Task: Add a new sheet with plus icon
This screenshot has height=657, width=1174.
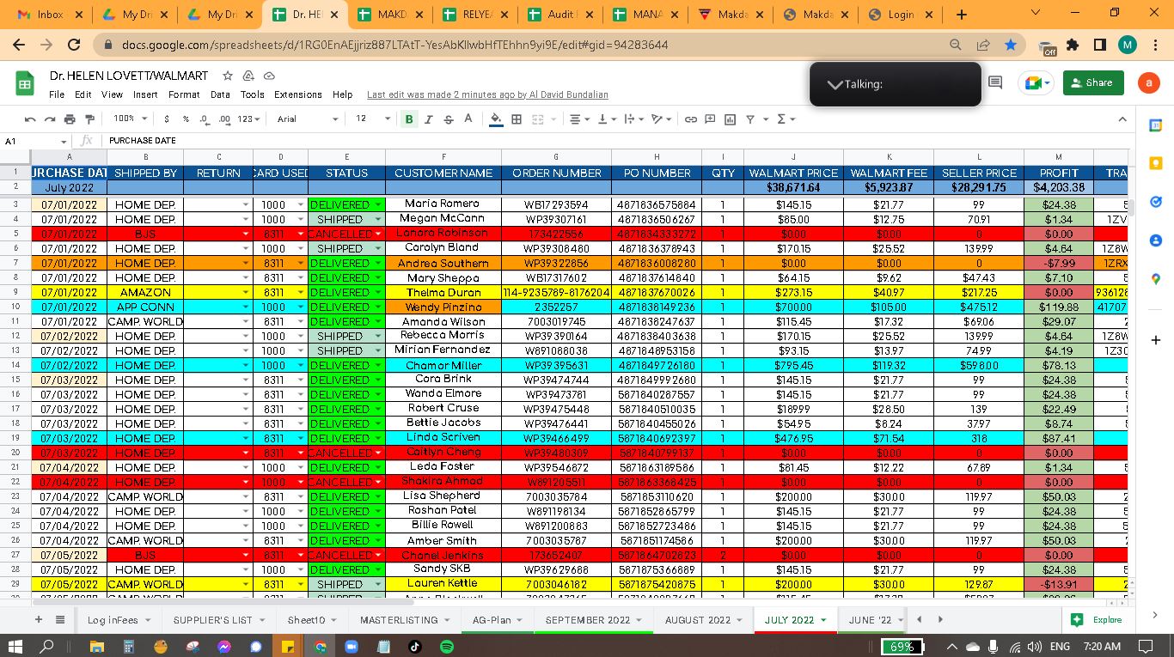Action: [38, 619]
